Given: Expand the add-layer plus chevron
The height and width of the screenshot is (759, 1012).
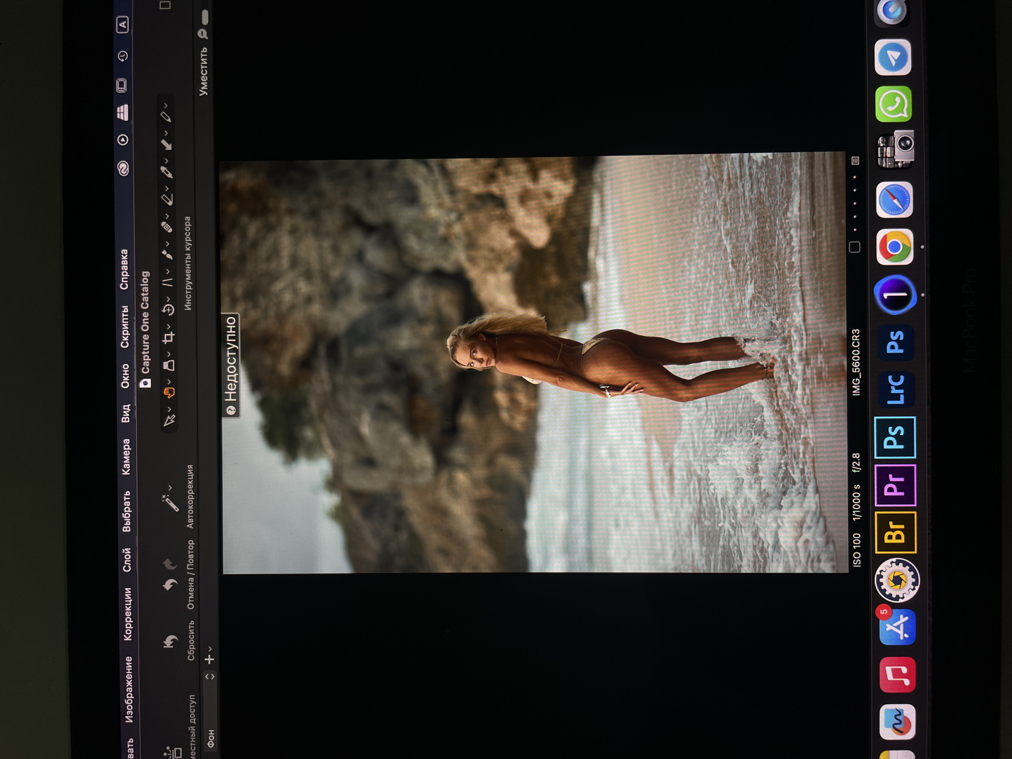Looking at the screenshot, I should click(209, 648).
